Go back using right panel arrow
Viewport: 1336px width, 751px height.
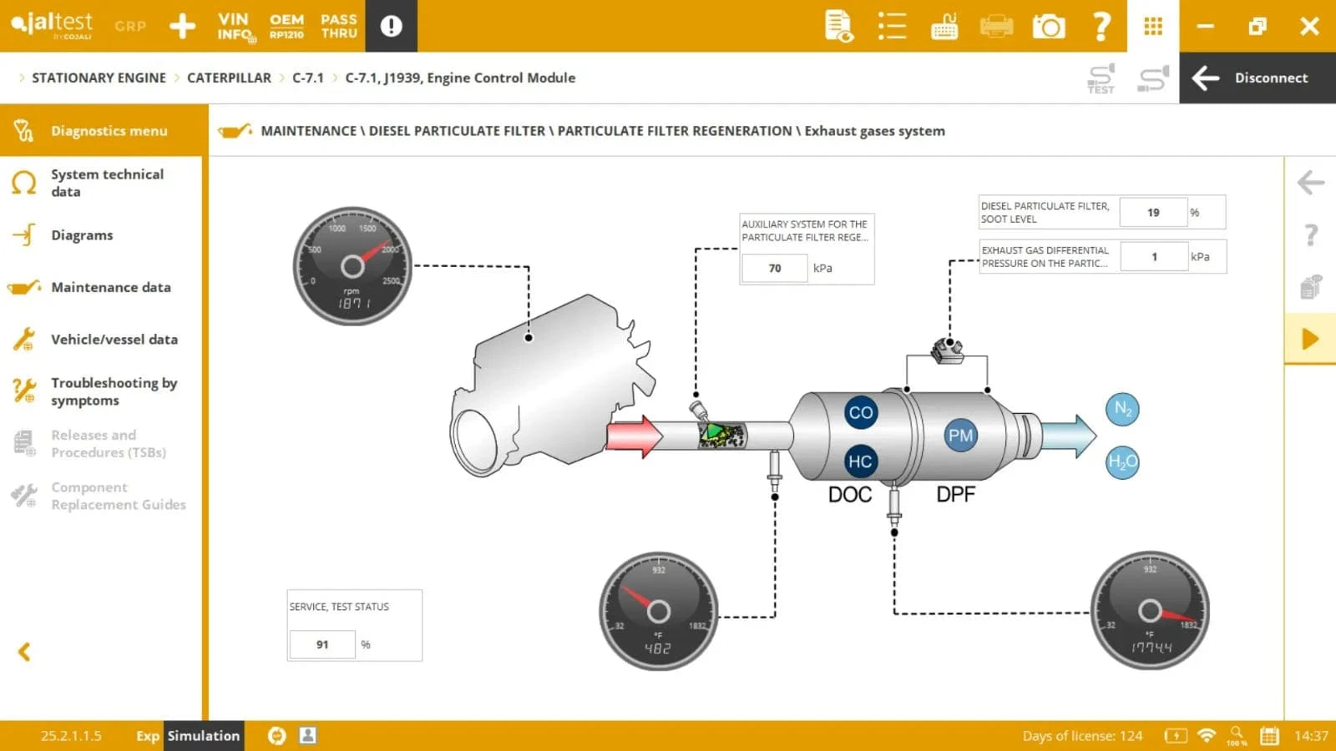click(1310, 183)
